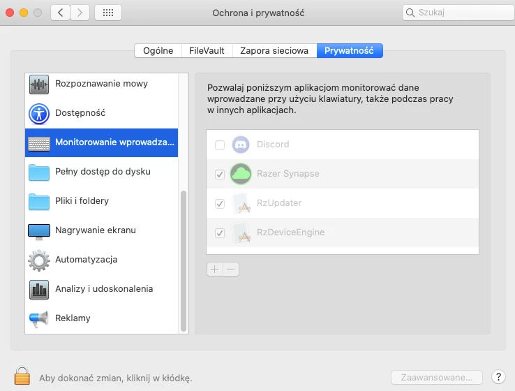Click the RzDeviceEngine name text

click(290, 233)
